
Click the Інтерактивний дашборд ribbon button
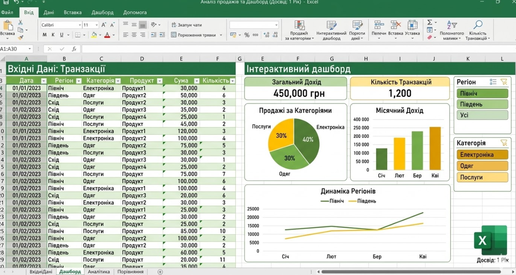pyautogui.click(x=331, y=30)
